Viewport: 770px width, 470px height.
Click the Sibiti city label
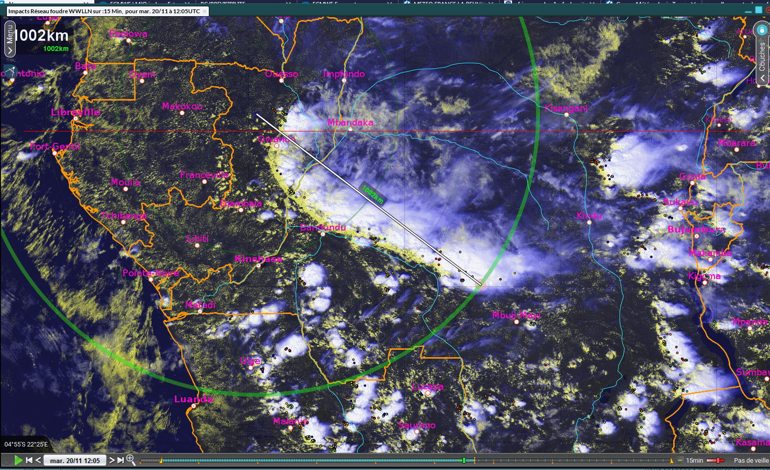pyautogui.click(x=197, y=238)
